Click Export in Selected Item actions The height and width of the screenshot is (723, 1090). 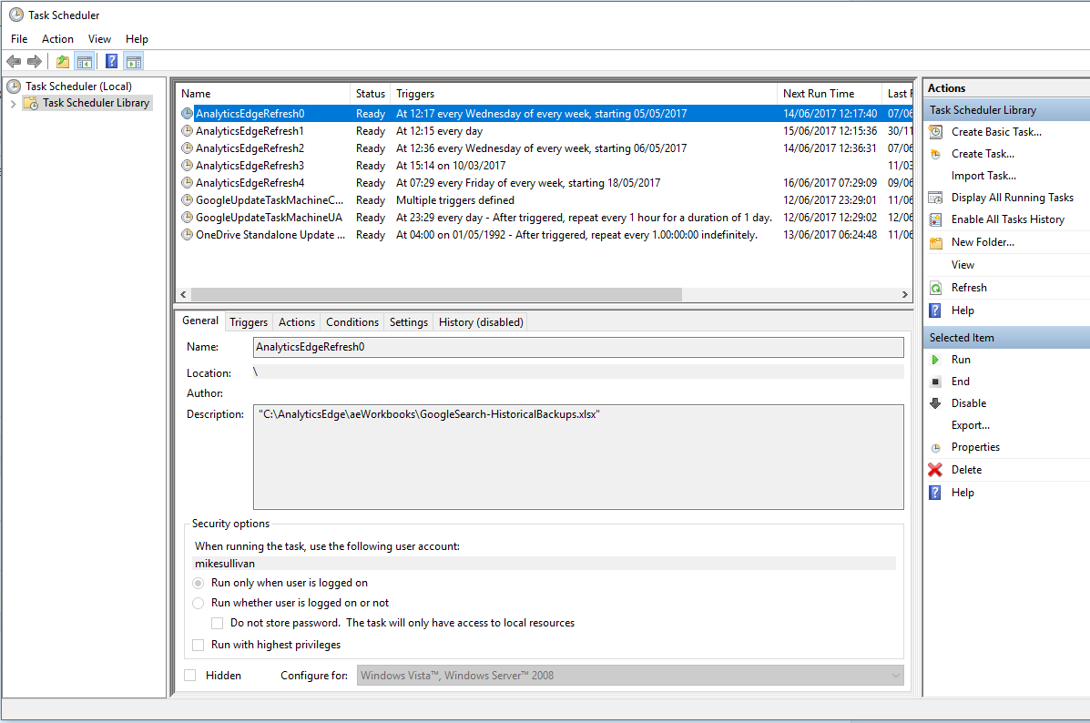pyautogui.click(x=970, y=424)
